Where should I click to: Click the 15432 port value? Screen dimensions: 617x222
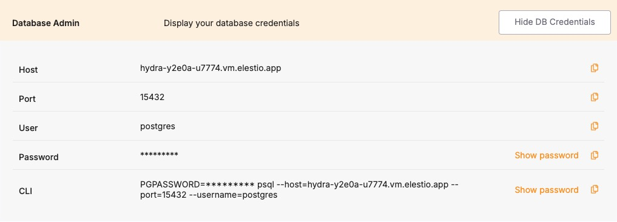[152, 97]
